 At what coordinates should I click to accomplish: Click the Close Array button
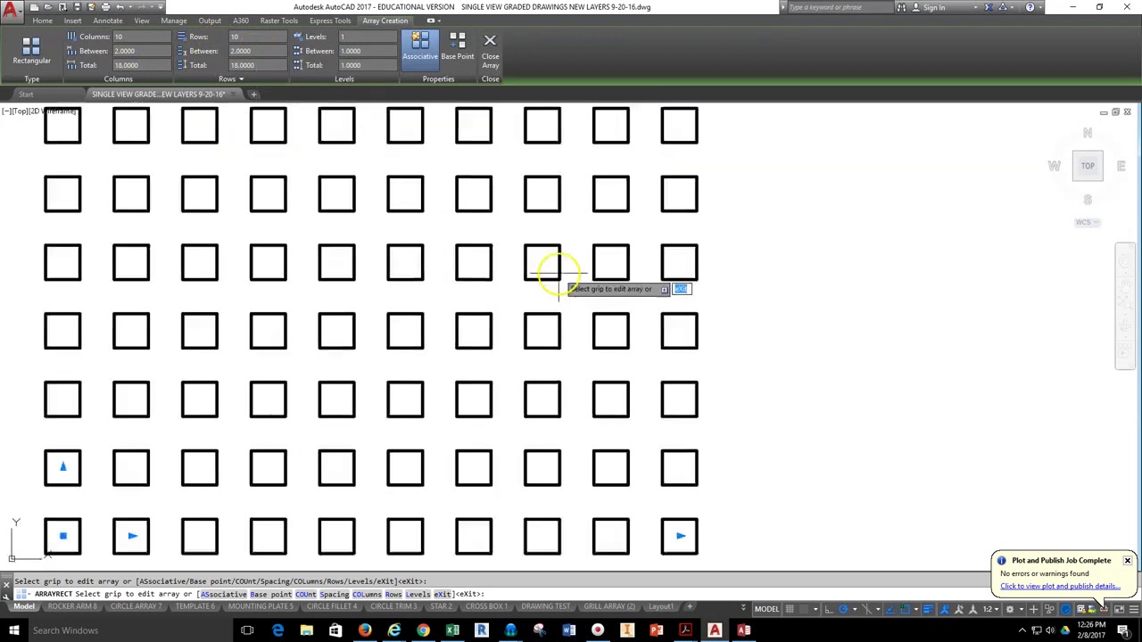490,52
